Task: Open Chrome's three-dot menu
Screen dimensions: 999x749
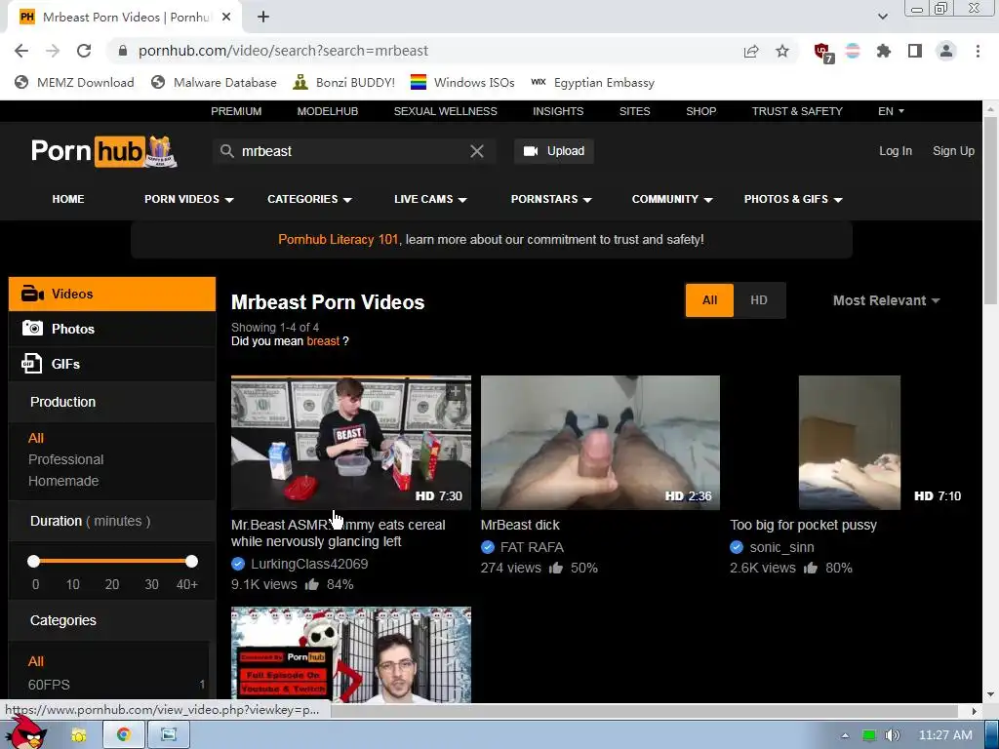Action: [x=978, y=51]
